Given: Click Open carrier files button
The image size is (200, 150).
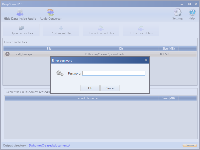Looking at the screenshot, I should tap(21, 30).
